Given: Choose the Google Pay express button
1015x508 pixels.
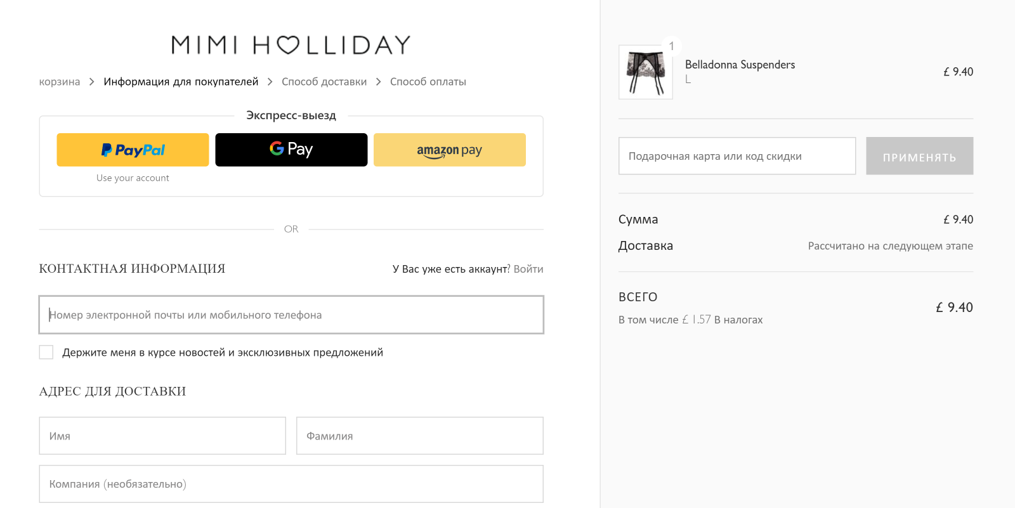Looking at the screenshot, I should click(291, 150).
